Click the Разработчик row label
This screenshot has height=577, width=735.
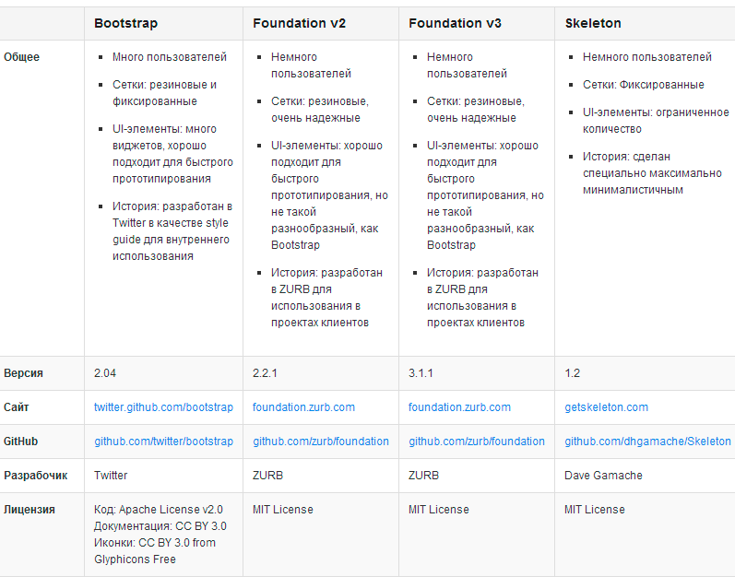coord(36,476)
